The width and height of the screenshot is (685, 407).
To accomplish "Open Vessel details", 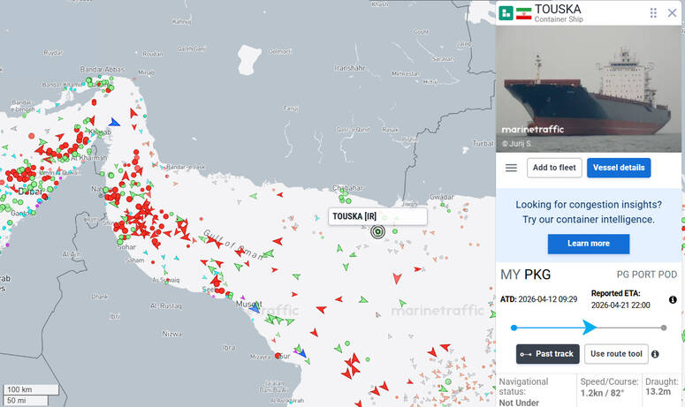I will 618,168.
